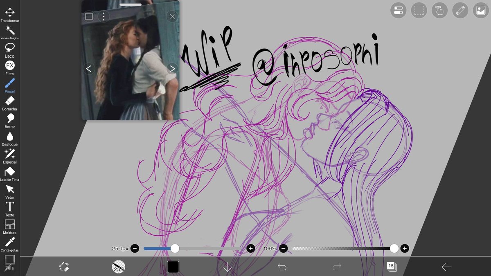Viewport: 491px width, 276px height.
Task: Open the toggle settings panel icon
Action: pyautogui.click(x=398, y=11)
